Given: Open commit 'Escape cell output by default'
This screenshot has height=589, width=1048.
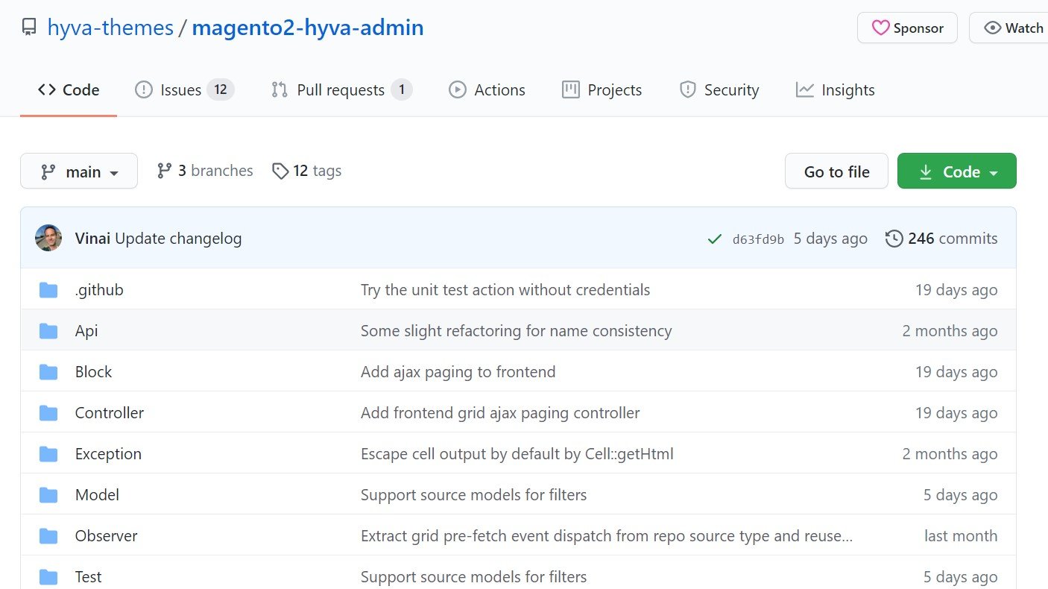Looking at the screenshot, I should pyautogui.click(x=517, y=454).
